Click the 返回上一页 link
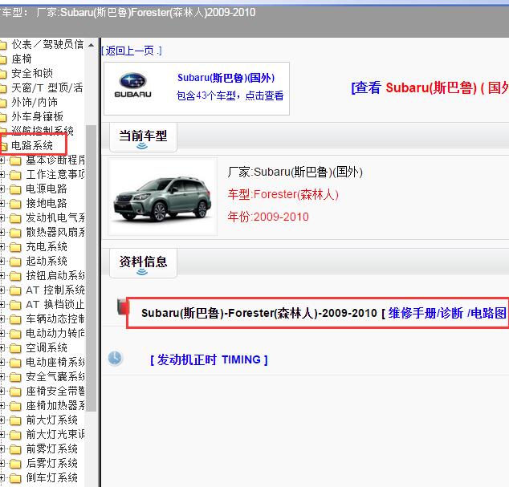Viewport: 509px width, 487px height. [x=130, y=51]
